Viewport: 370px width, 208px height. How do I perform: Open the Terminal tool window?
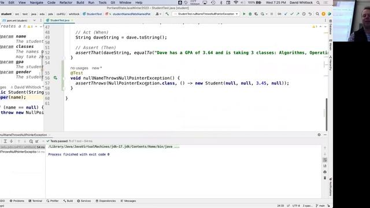[x=35, y=201]
